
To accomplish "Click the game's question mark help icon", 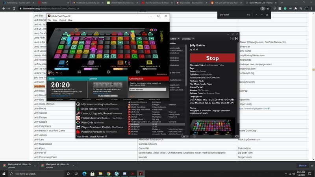I will pyautogui.click(x=57, y=73).
